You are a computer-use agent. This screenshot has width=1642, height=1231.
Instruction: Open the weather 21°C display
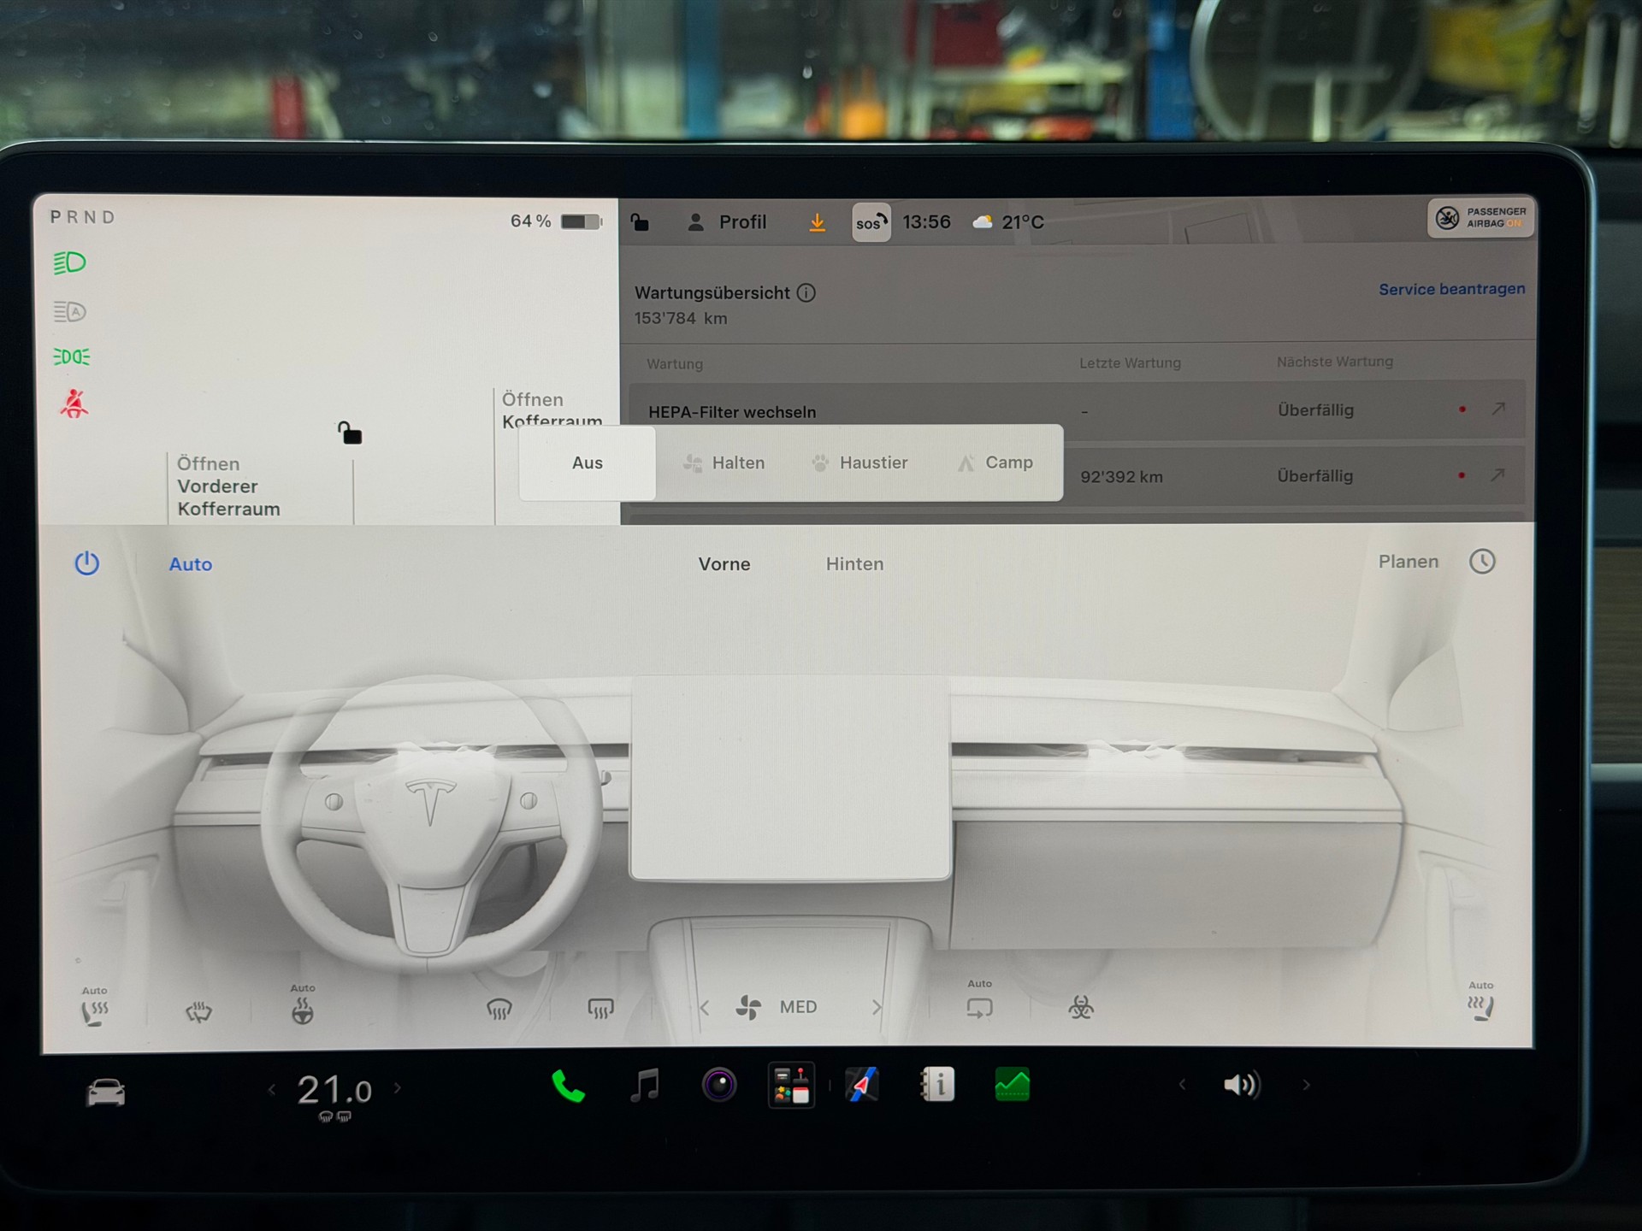[x=1008, y=222]
